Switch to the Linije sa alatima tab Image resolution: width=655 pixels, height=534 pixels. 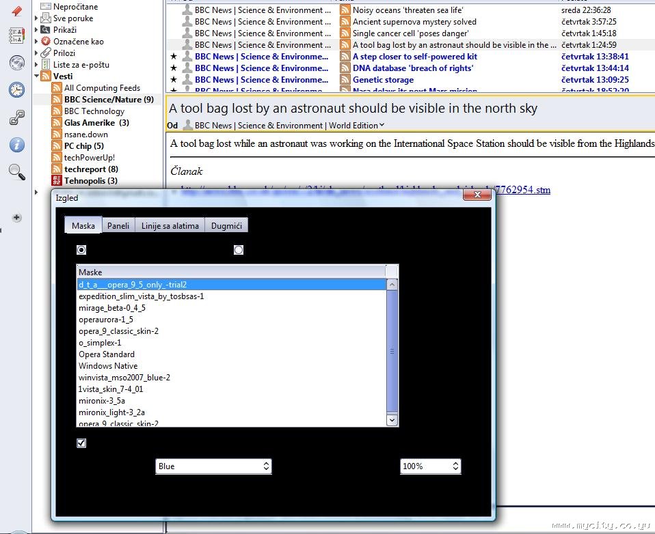pos(170,226)
